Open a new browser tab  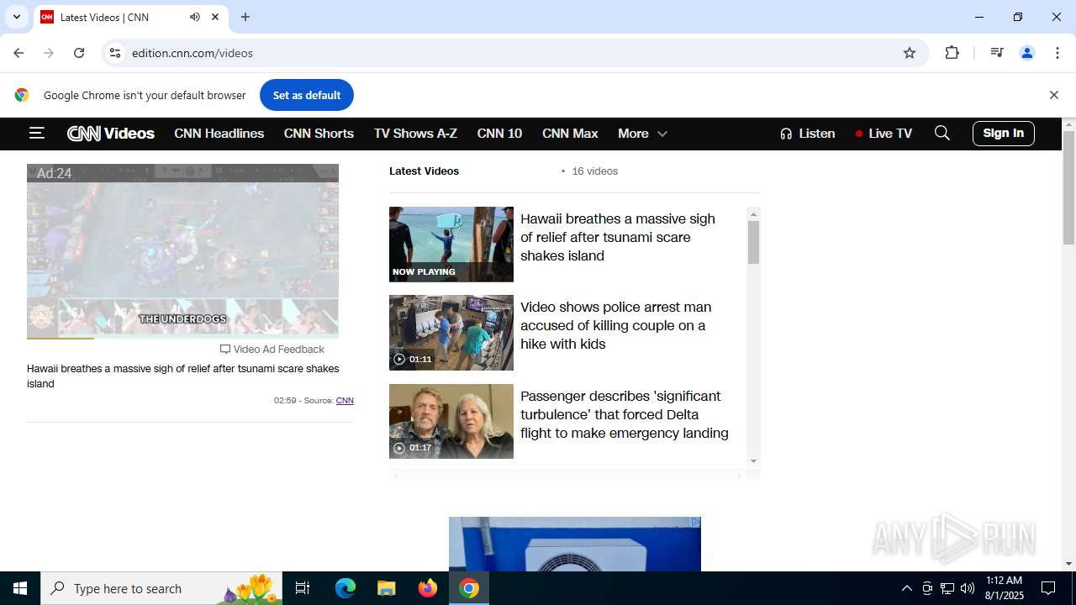click(x=245, y=17)
